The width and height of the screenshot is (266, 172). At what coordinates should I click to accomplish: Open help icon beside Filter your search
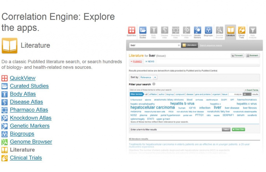click(x=154, y=84)
